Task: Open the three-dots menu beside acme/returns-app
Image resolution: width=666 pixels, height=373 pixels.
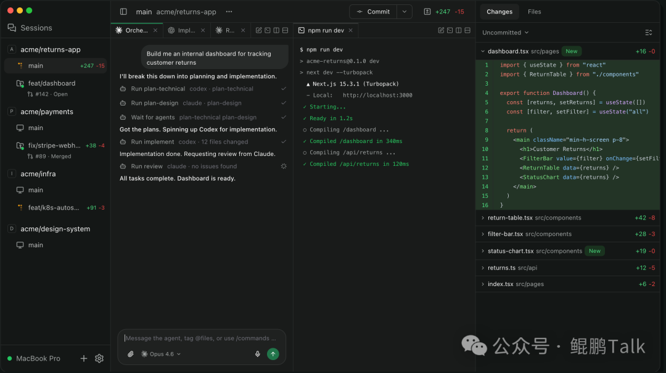Action: 229,12
